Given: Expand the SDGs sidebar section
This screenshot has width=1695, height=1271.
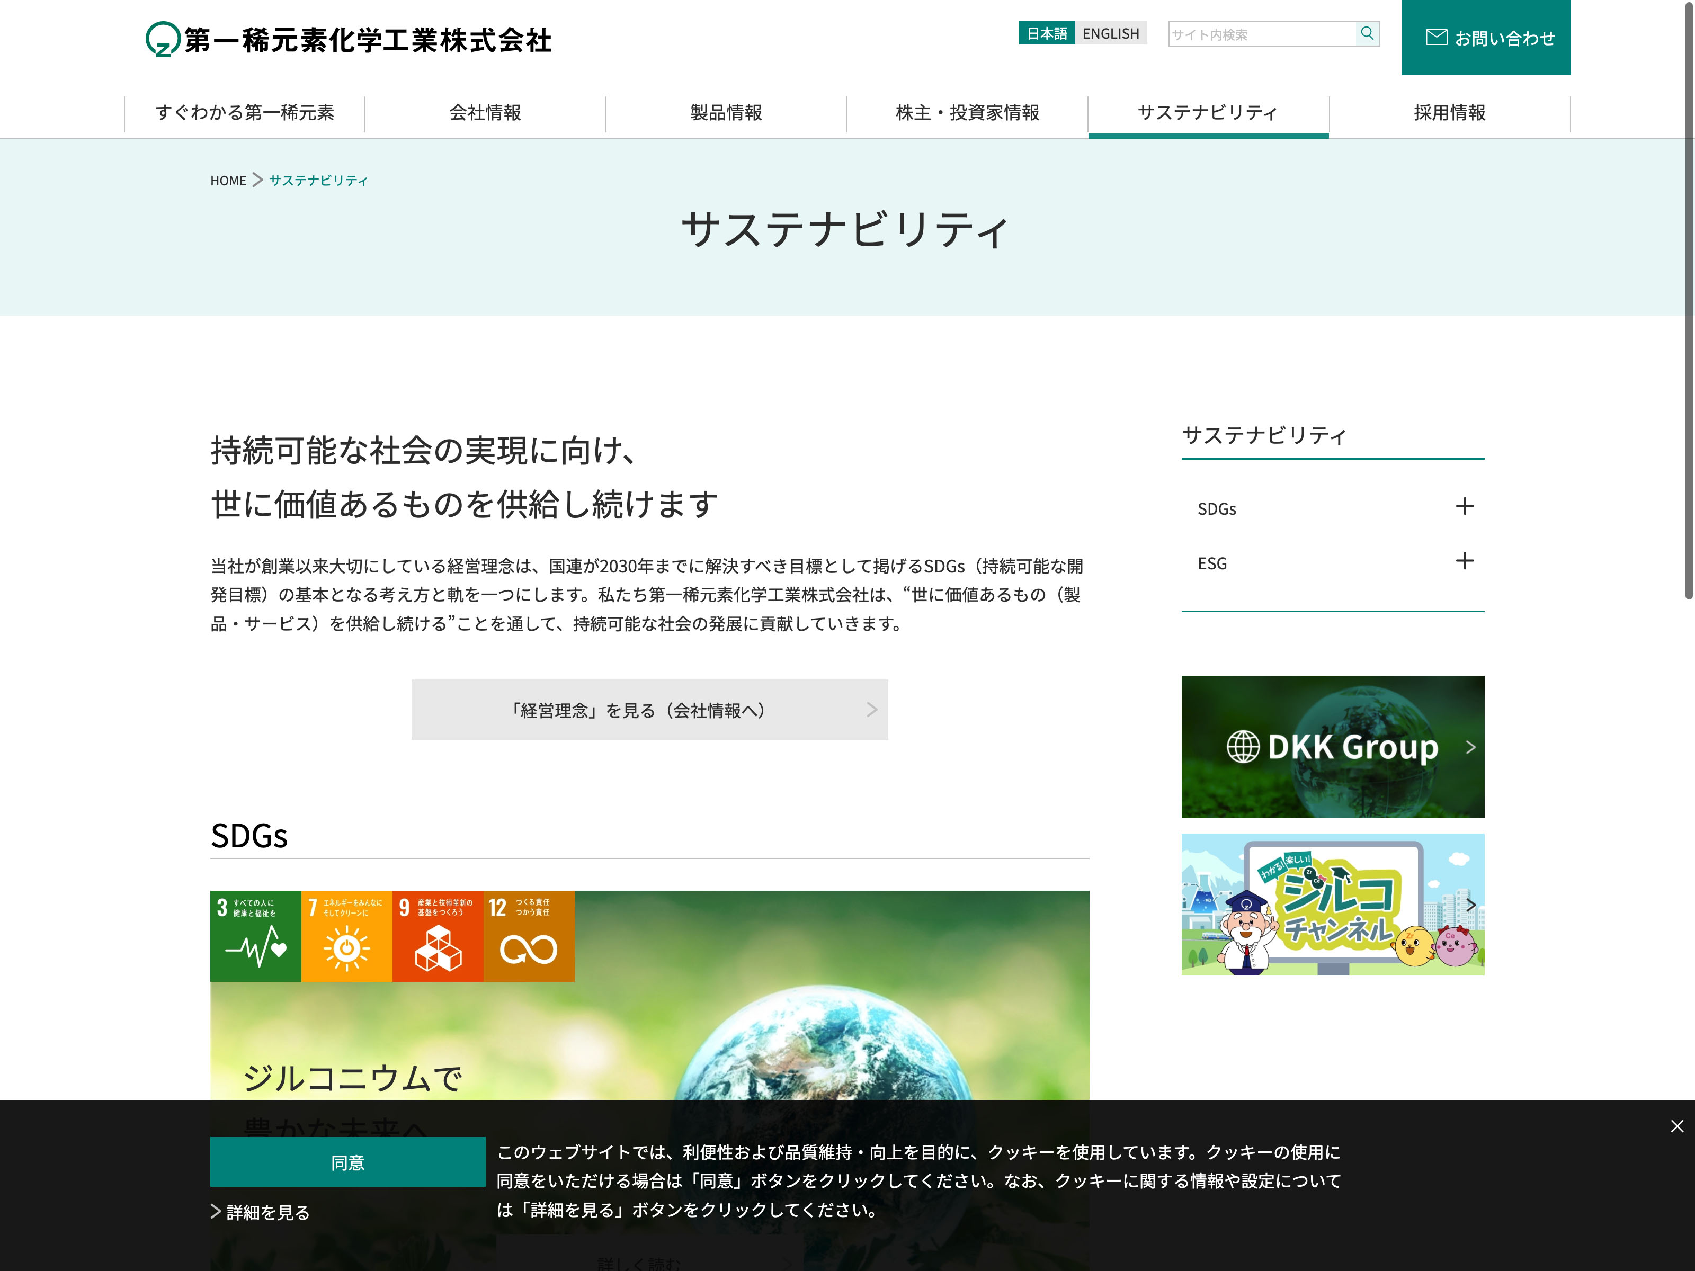Looking at the screenshot, I should tap(1464, 506).
